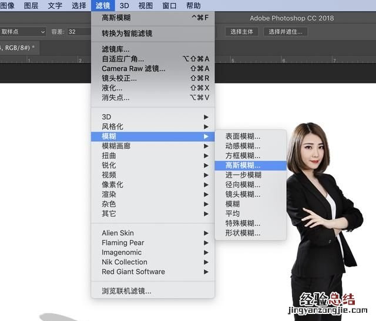The height and width of the screenshot is (321, 376).
Task: Expand the 扭曲 submenu
Action: (153, 156)
